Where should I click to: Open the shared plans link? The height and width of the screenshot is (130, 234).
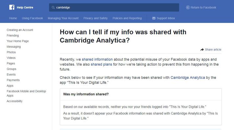point(101,64)
